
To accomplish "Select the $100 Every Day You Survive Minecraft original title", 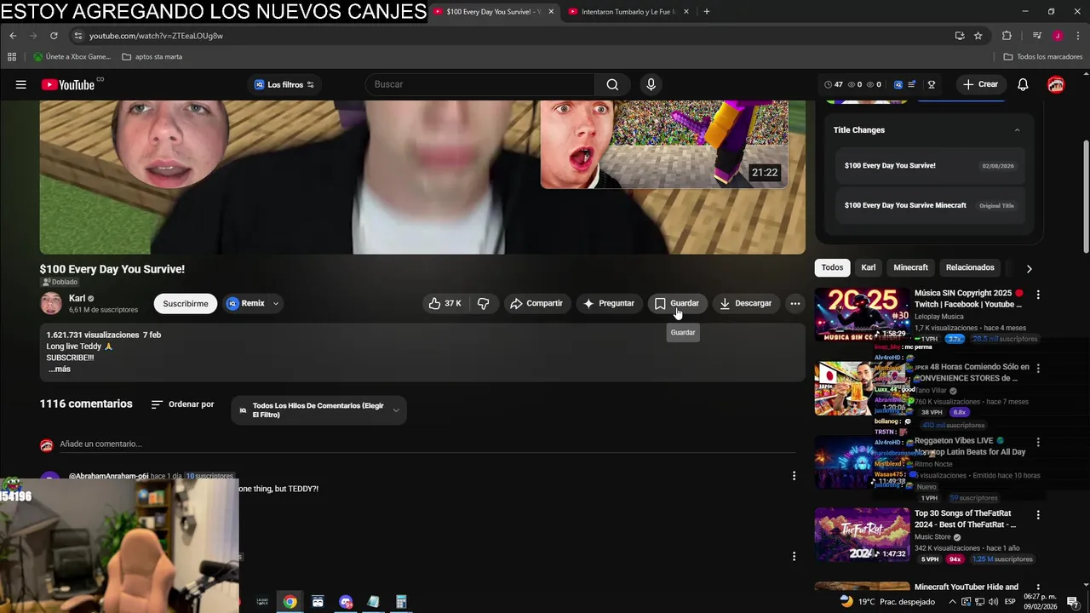I will (x=929, y=205).
